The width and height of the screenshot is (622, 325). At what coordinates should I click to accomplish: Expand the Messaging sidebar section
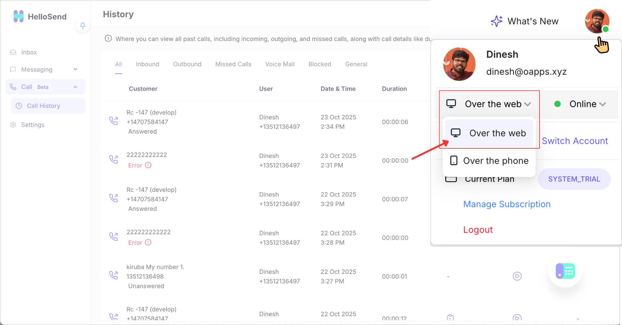point(45,70)
